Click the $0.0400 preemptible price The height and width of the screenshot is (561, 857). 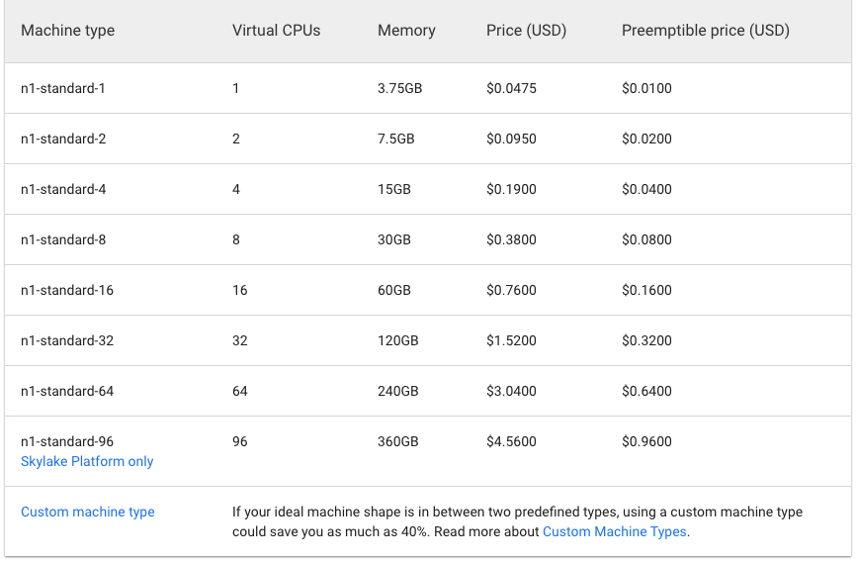pos(646,189)
